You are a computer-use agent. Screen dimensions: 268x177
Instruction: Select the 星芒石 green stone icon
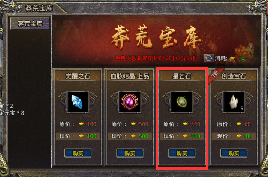[x=182, y=102]
